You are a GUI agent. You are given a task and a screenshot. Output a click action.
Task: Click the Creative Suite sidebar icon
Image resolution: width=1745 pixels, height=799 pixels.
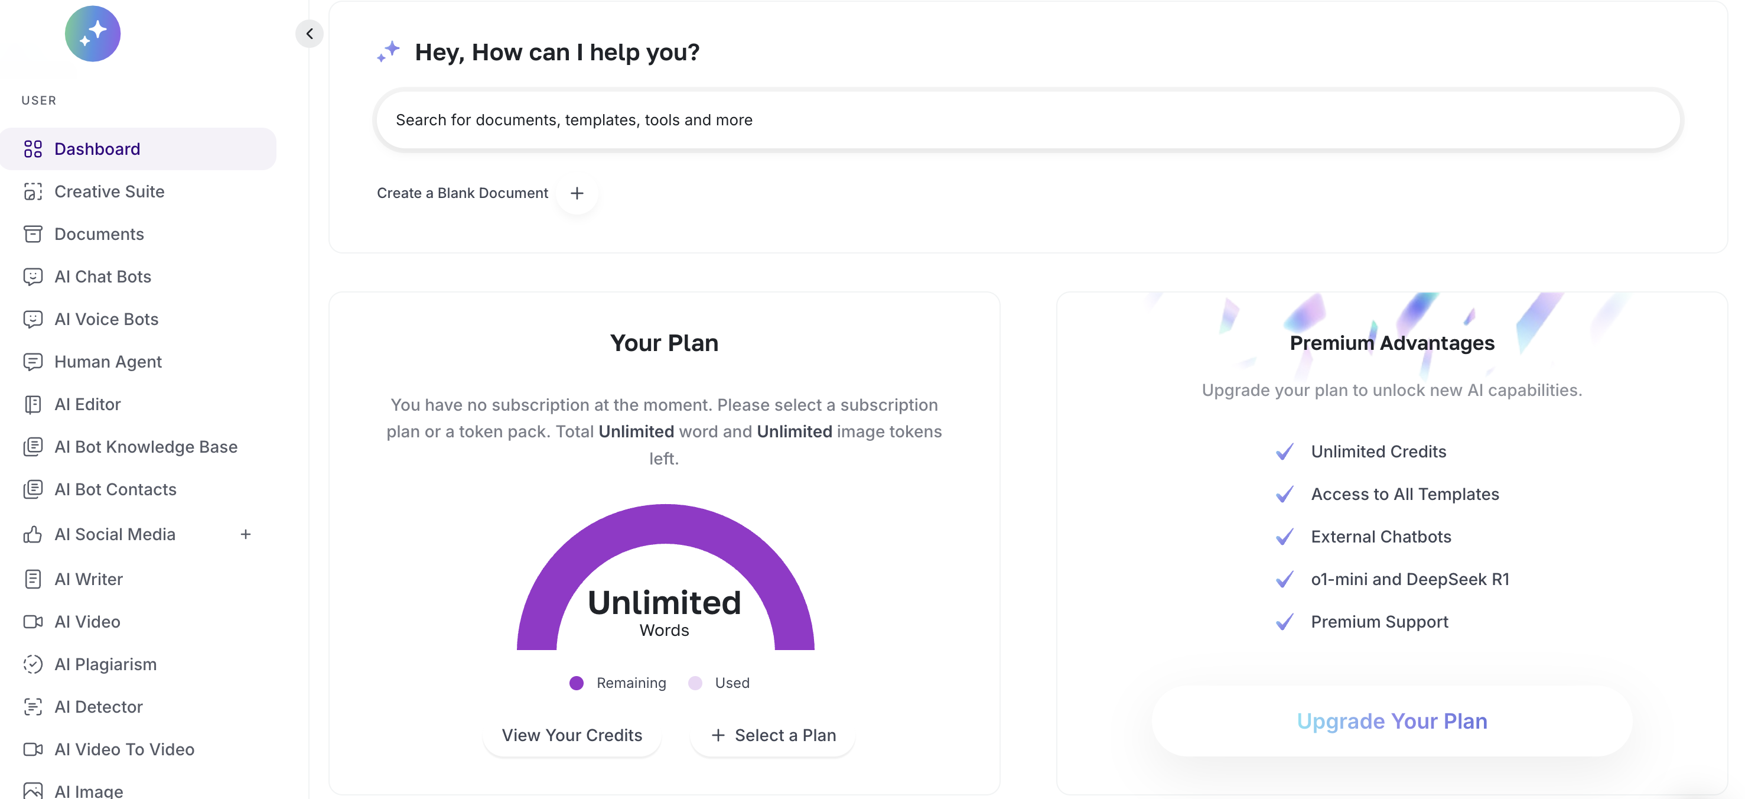32,192
